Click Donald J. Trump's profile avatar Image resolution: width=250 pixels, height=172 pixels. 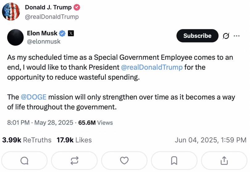[11, 11]
